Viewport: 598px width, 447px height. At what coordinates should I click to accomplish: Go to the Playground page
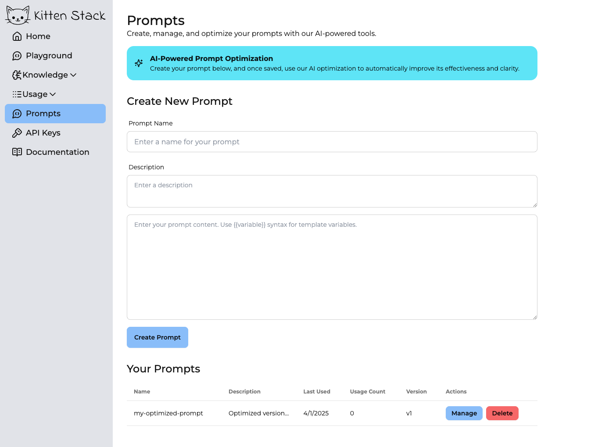49,56
